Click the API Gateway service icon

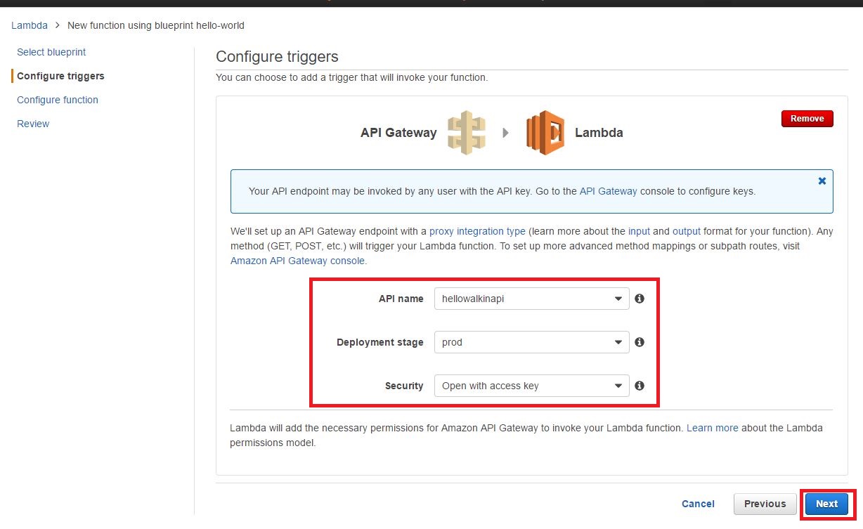pos(467,133)
